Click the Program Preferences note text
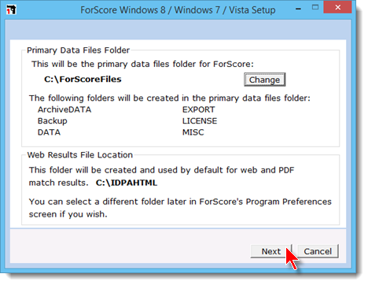Screen dimensions: 368x285 coord(180,208)
